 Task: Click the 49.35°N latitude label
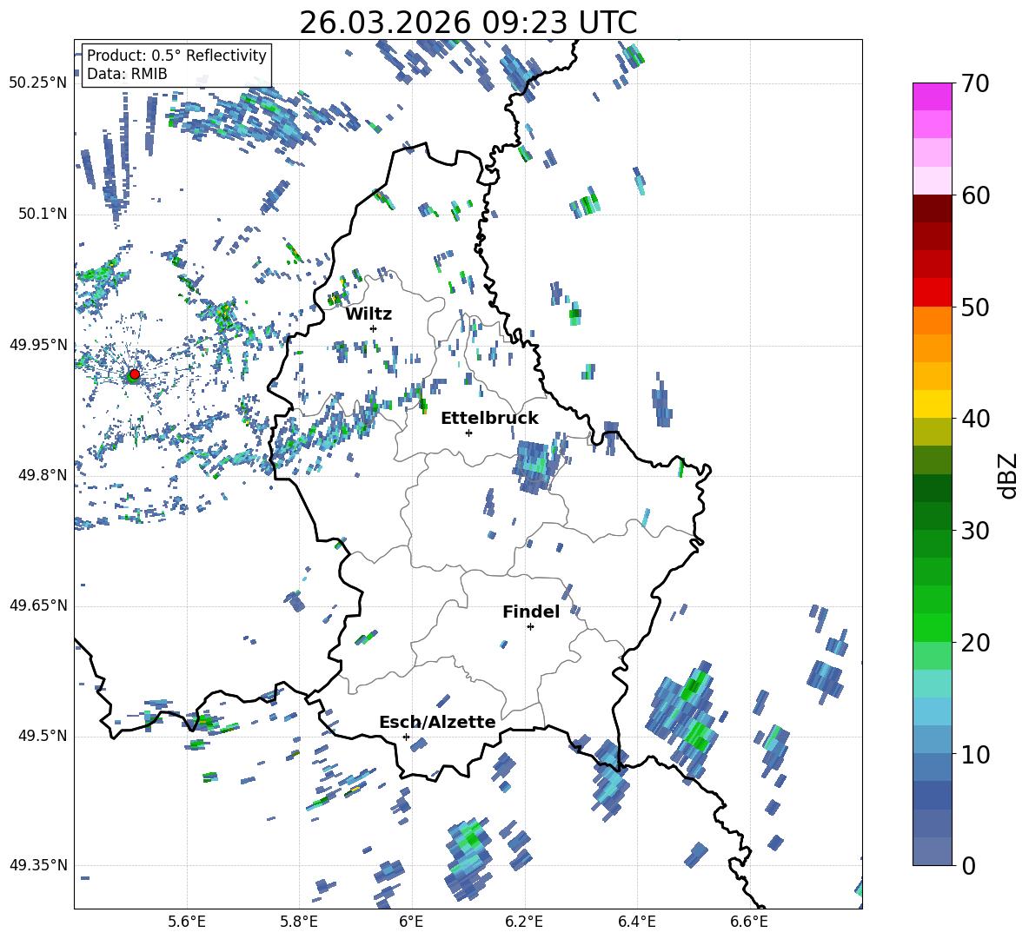[37, 865]
